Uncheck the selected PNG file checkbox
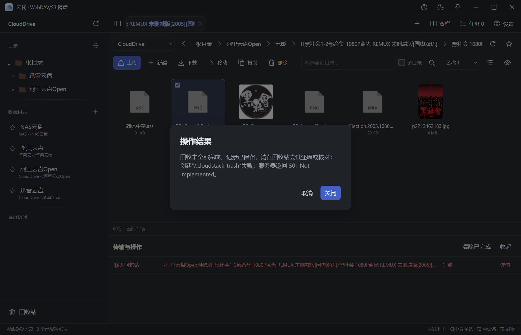Screen dimensions: 521x335 click(x=178, y=85)
